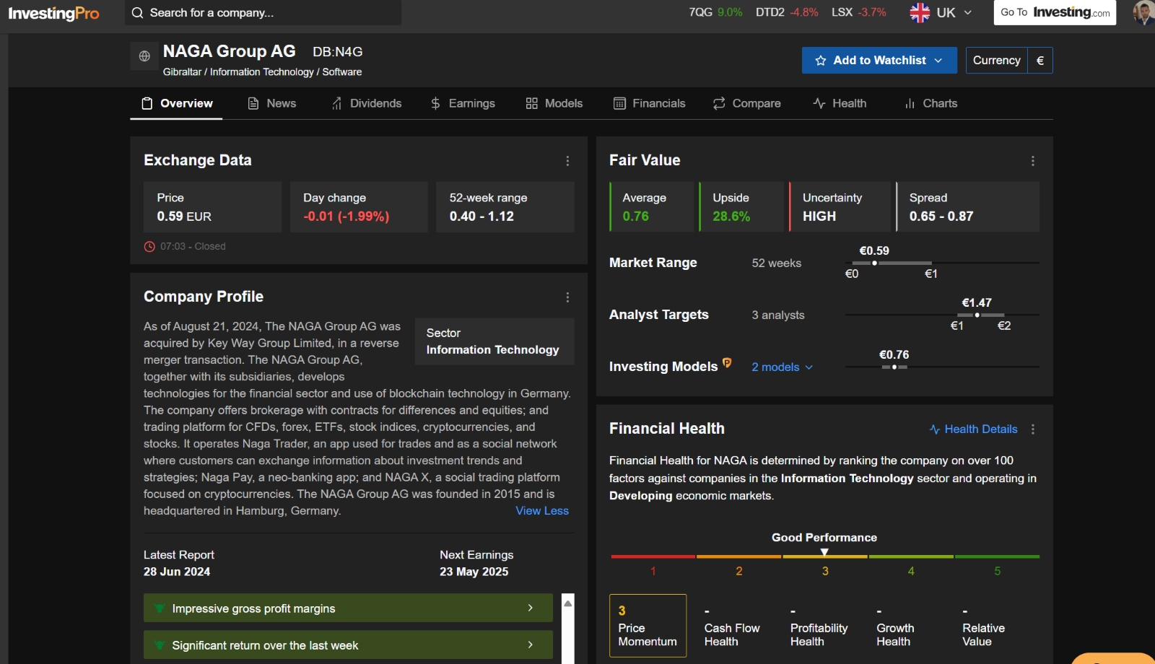Click the green triangle icon on Impressive gross profit margins

click(x=160, y=608)
